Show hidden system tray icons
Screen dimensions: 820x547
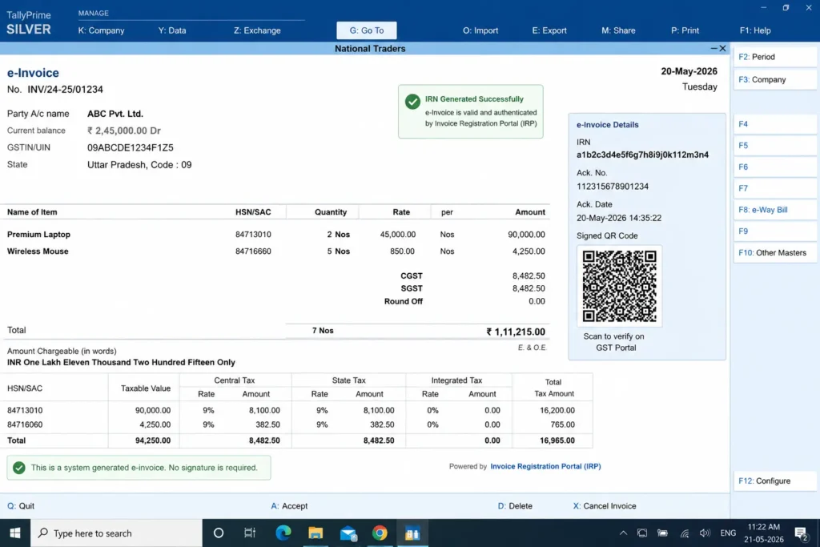click(623, 533)
